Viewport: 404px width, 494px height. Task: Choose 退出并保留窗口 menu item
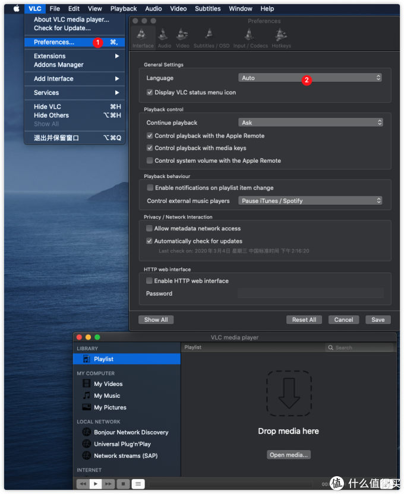75,138
